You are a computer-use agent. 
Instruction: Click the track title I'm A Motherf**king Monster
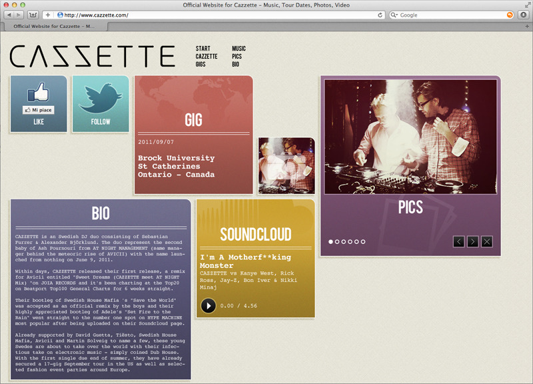[x=245, y=261]
